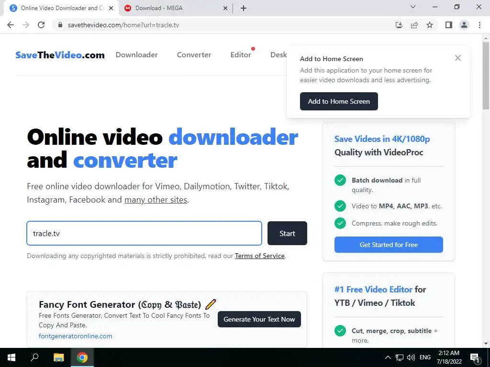
Task: Open network status tray icon
Action: click(400, 357)
